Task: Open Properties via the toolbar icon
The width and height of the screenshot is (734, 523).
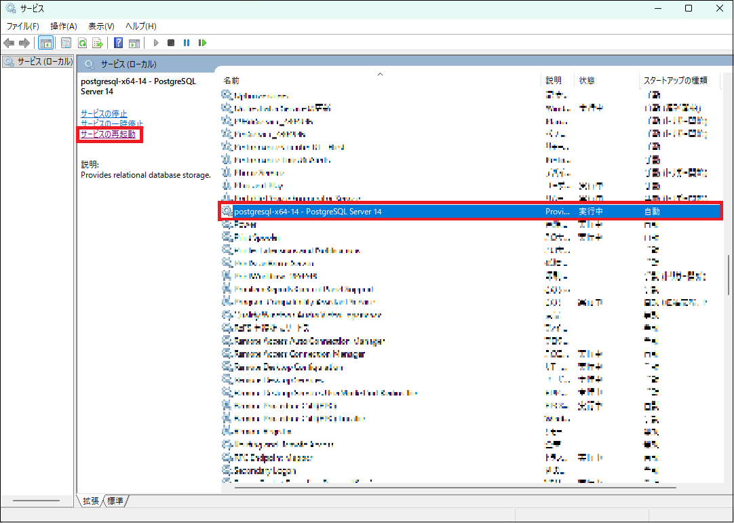Action: point(66,43)
